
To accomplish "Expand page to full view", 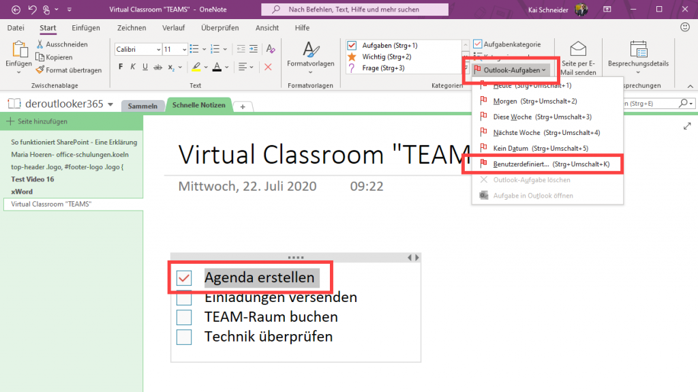I will pyautogui.click(x=687, y=126).
